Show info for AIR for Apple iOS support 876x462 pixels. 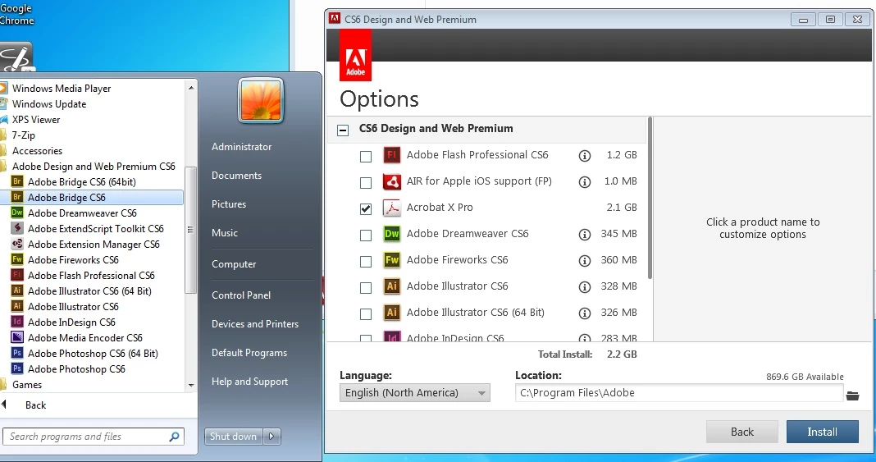click(584, 182)
